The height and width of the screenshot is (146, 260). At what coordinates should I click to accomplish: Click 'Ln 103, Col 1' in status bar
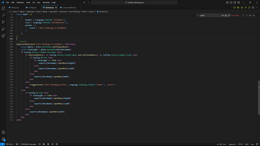(222, 144)
